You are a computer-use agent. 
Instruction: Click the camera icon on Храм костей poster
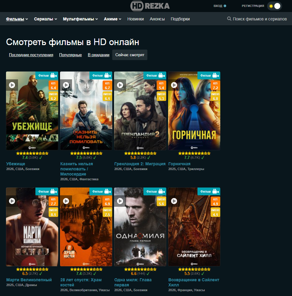108,191
